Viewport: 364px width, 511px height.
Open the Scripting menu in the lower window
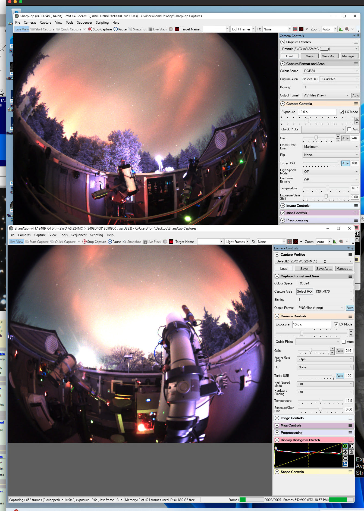pos(96,235)
